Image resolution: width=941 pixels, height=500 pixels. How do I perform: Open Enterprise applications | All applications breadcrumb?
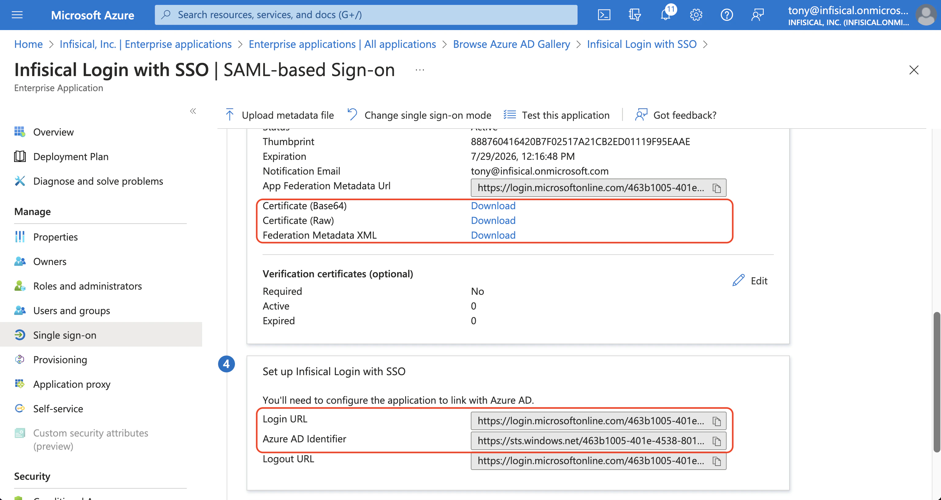coord(342,44)
